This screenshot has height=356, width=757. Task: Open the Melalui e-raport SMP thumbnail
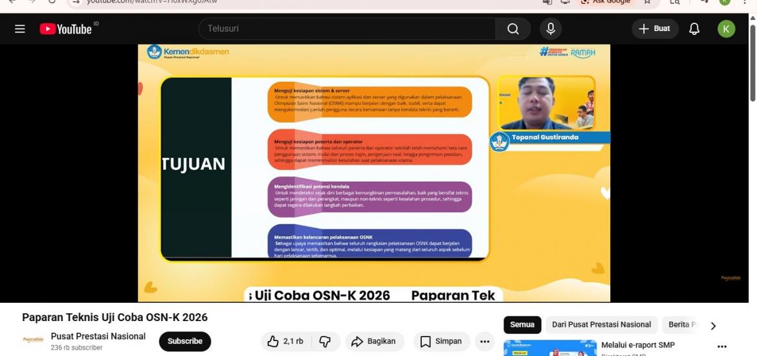pyautogui.click(x=550, y=348)
